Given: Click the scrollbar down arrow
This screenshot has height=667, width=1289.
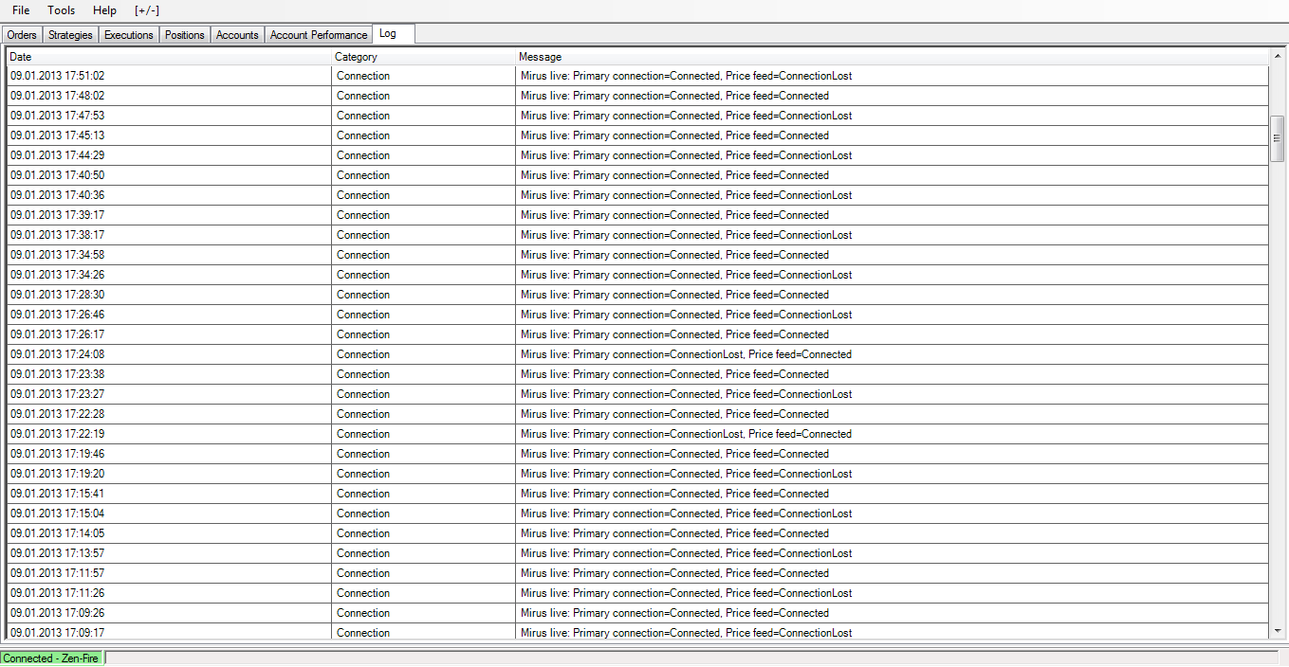Looking at the screenshot, I should point(1277,631).
